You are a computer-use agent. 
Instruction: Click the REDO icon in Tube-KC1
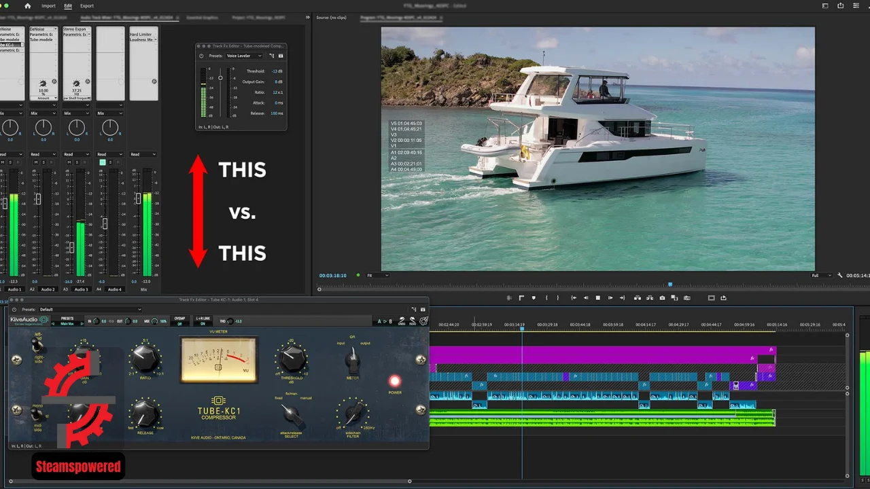point(413,321)
